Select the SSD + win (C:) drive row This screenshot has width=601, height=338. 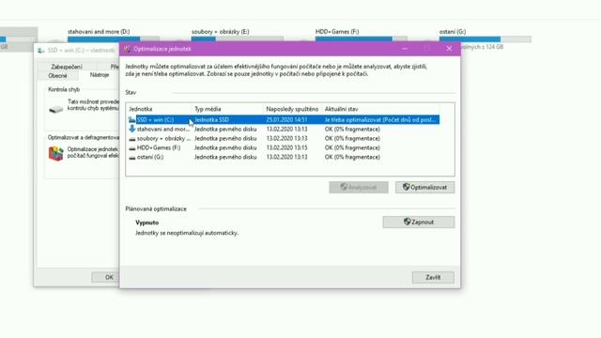click(284, 120)
